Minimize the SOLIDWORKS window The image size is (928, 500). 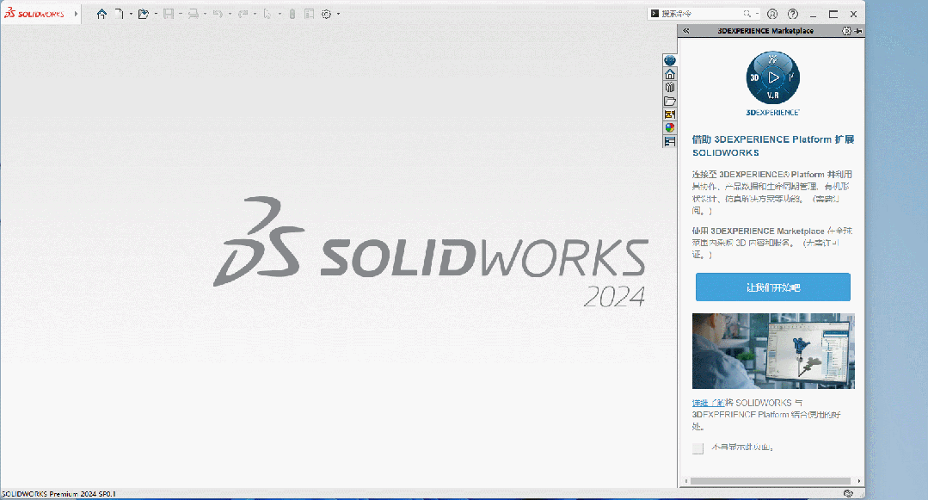pyautogui.click(x=814, y=14)
